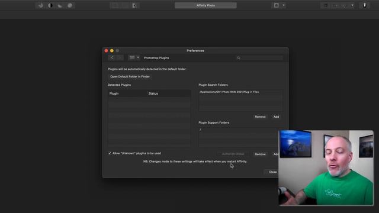This screenshot has width=379, height=213.
Task: Click the half-black Auto Contrast icon
Action: 50,5
